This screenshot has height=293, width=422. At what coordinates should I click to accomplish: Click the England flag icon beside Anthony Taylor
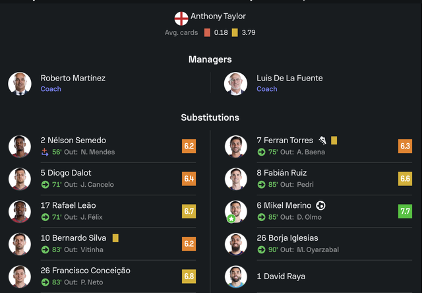pyautogui.click(x=181, y=18)
